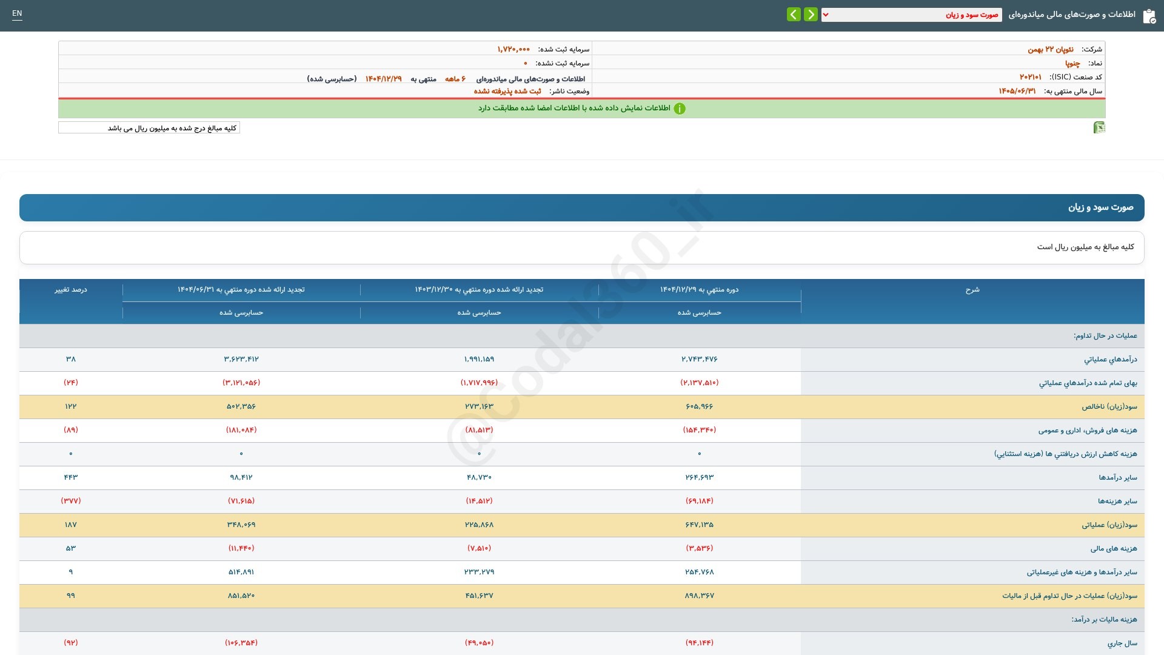Click the currency note field کلیه مبالغ درج شده
This screenshot has width=1164, height=655.
149,128
